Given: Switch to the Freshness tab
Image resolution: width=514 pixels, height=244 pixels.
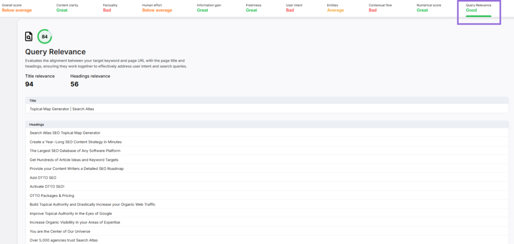Looking at the screenshot, I should pos(253,8).
